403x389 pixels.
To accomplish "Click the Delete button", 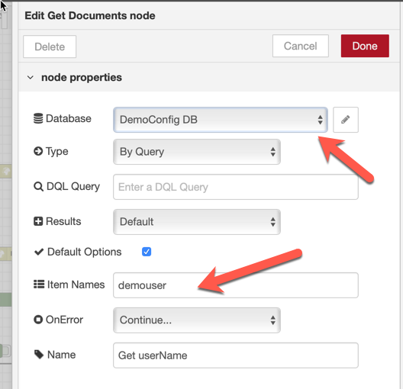I will tap(50, 47).
